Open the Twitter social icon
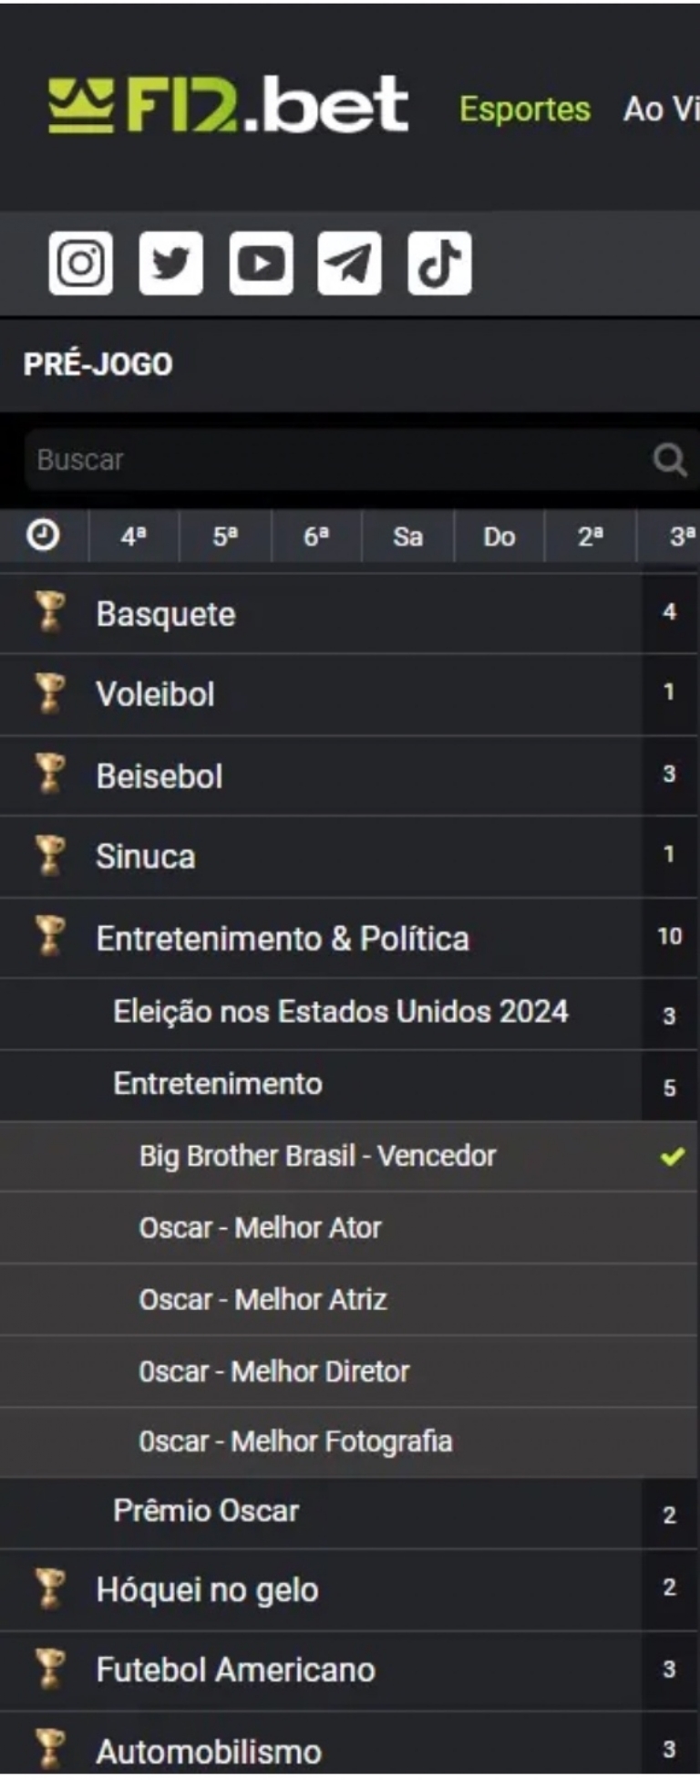 (x=170, y=264)
